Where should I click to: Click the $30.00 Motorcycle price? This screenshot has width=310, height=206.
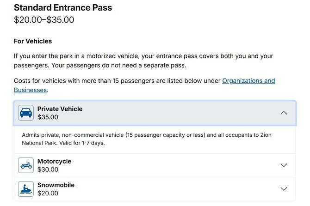point(48,170)
